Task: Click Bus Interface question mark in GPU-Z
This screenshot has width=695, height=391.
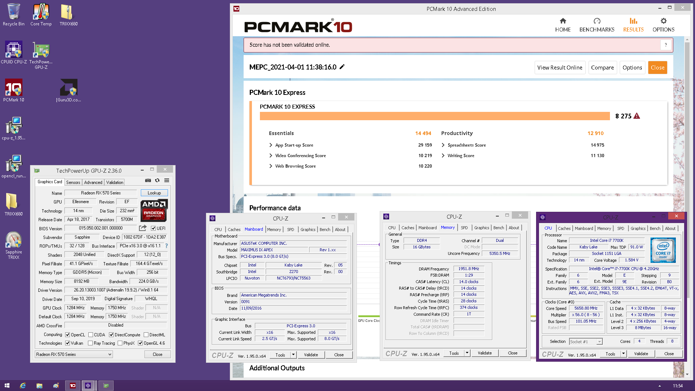Action: coord(167,246)
